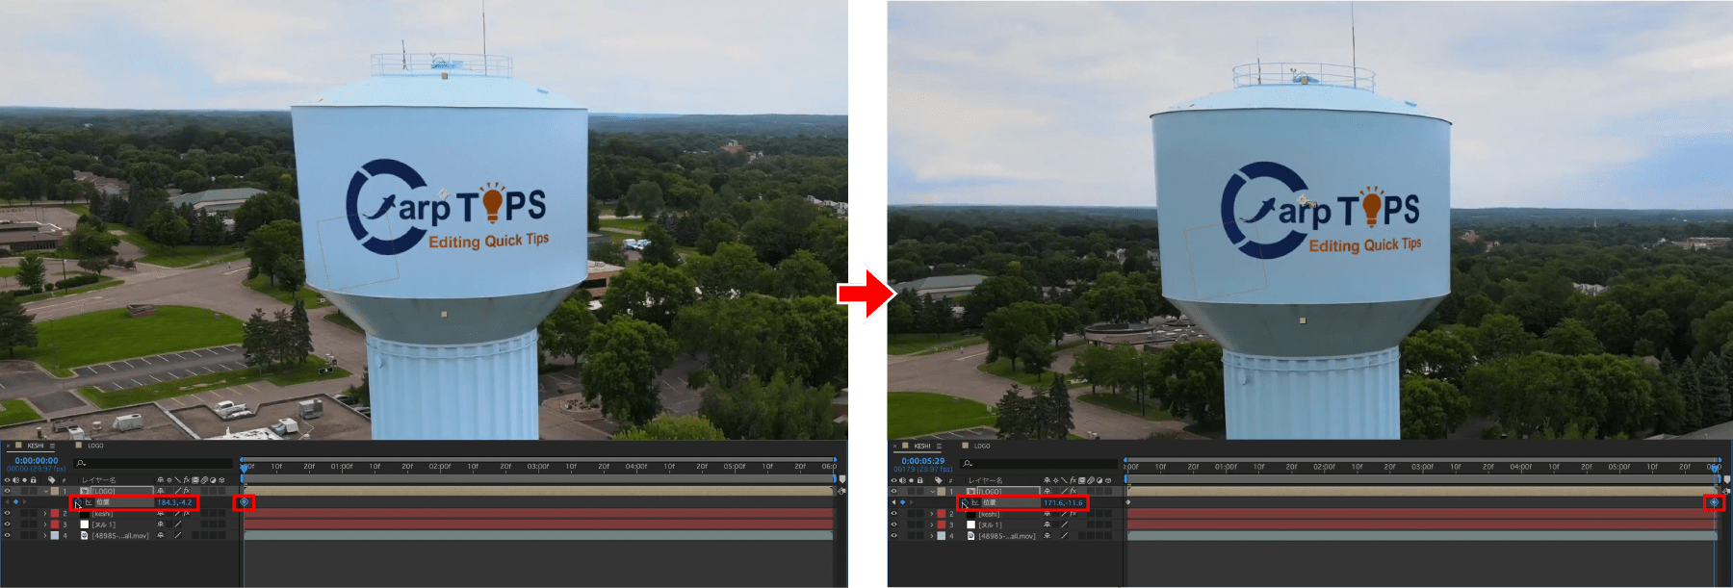This screenshot has height=588, width=1733.
Task: Toggle position stopwatch in the 0:00:00:00 timeline
Action: 79,502
